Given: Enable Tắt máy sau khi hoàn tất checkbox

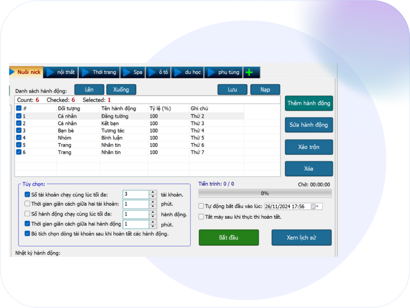Looking at the screenshot, I should 201,217.
